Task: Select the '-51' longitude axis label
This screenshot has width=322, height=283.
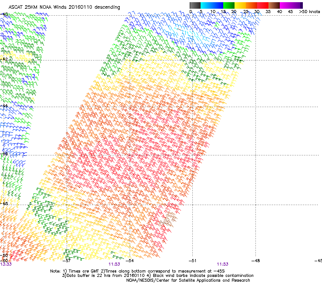Action: 192,261
